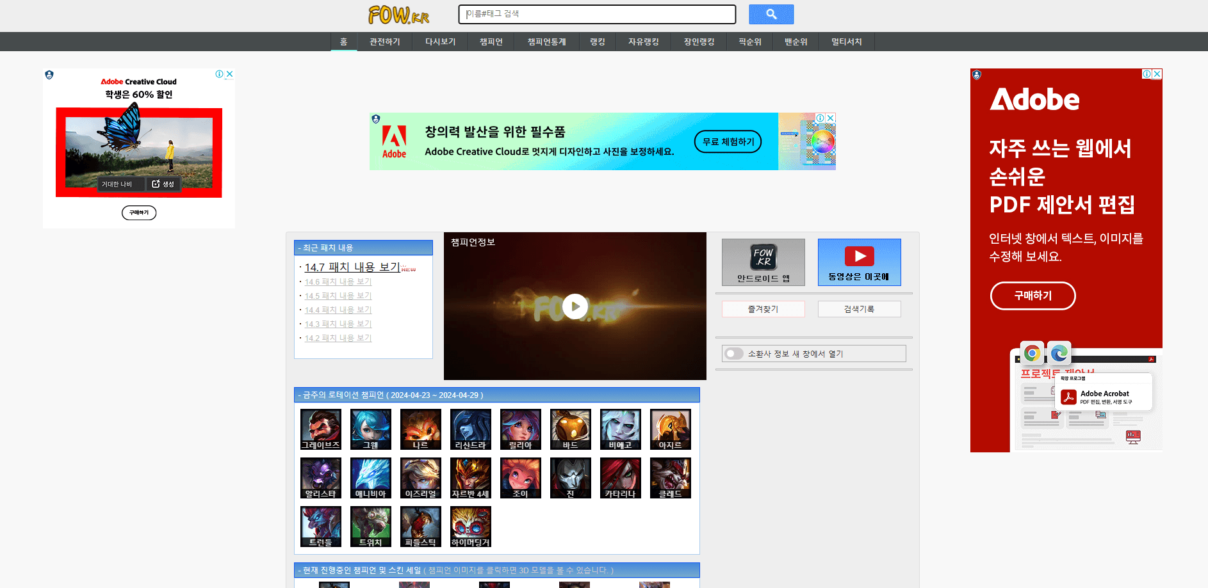Viewport: 1208px width, 588px height.
Task: Close the left Adobe Creative Cloud ad
Action: coord(229,74)
